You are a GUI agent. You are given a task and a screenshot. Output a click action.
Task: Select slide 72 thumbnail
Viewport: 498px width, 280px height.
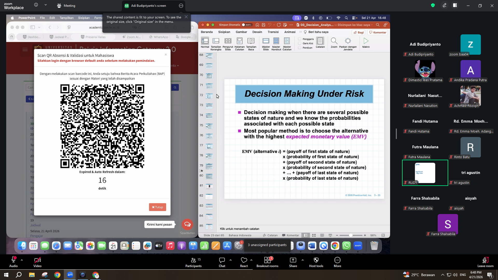coord(209,96)
